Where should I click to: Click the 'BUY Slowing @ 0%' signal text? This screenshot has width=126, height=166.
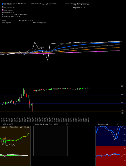point(40,23)
